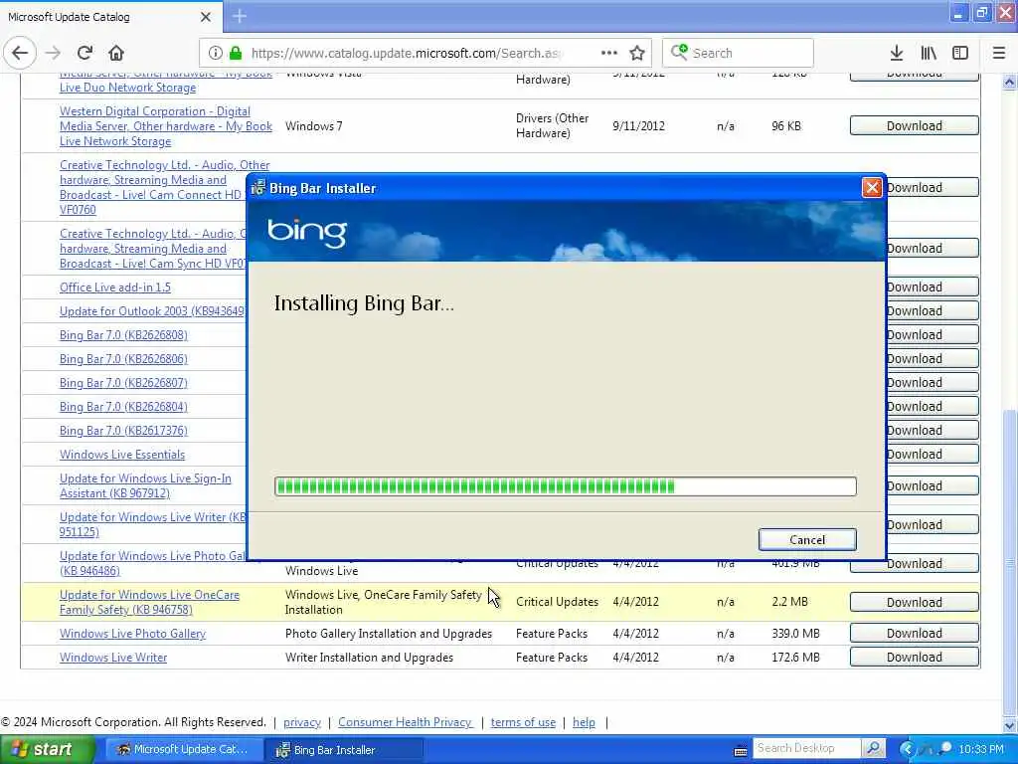Open Update for Windows Live Writer link

tap(152, 524)
